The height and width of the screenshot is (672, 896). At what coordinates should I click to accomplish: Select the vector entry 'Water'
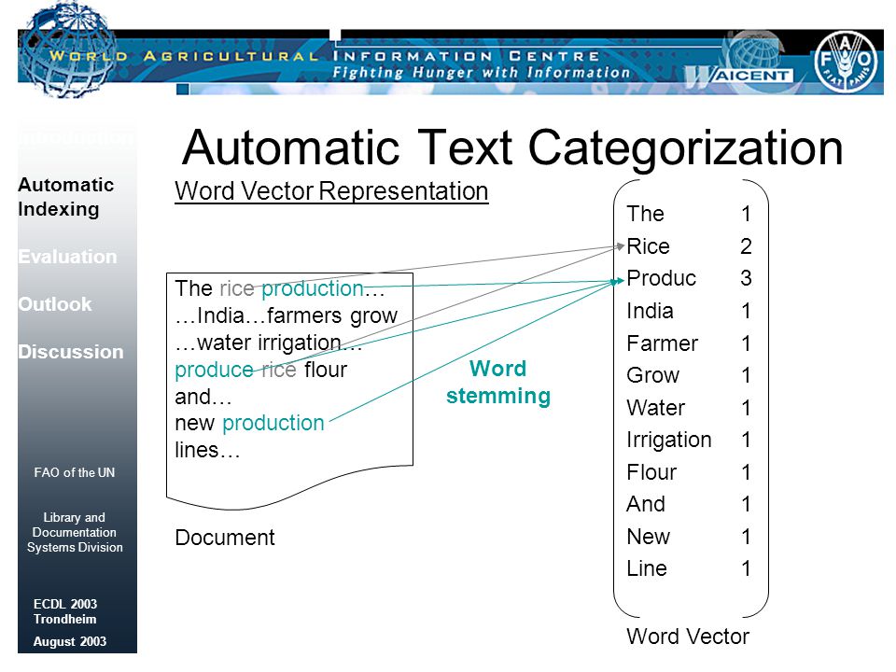(x=655, y=408)
